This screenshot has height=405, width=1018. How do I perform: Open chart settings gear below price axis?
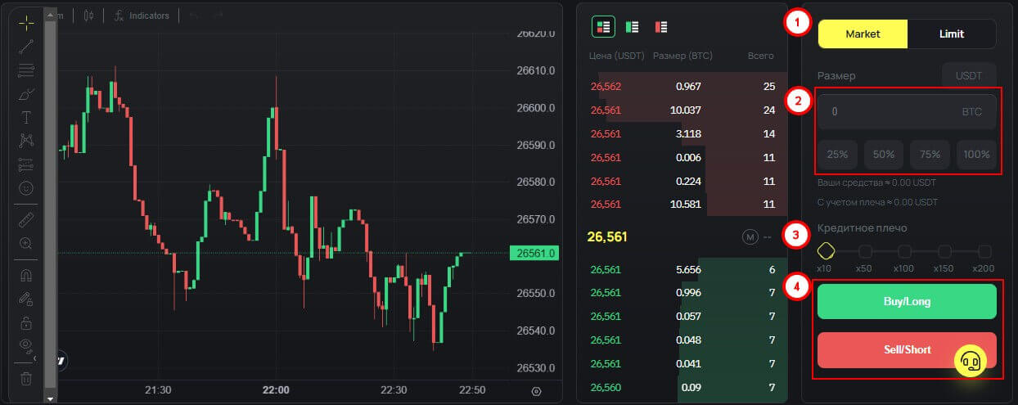click(x=536, y=391)
